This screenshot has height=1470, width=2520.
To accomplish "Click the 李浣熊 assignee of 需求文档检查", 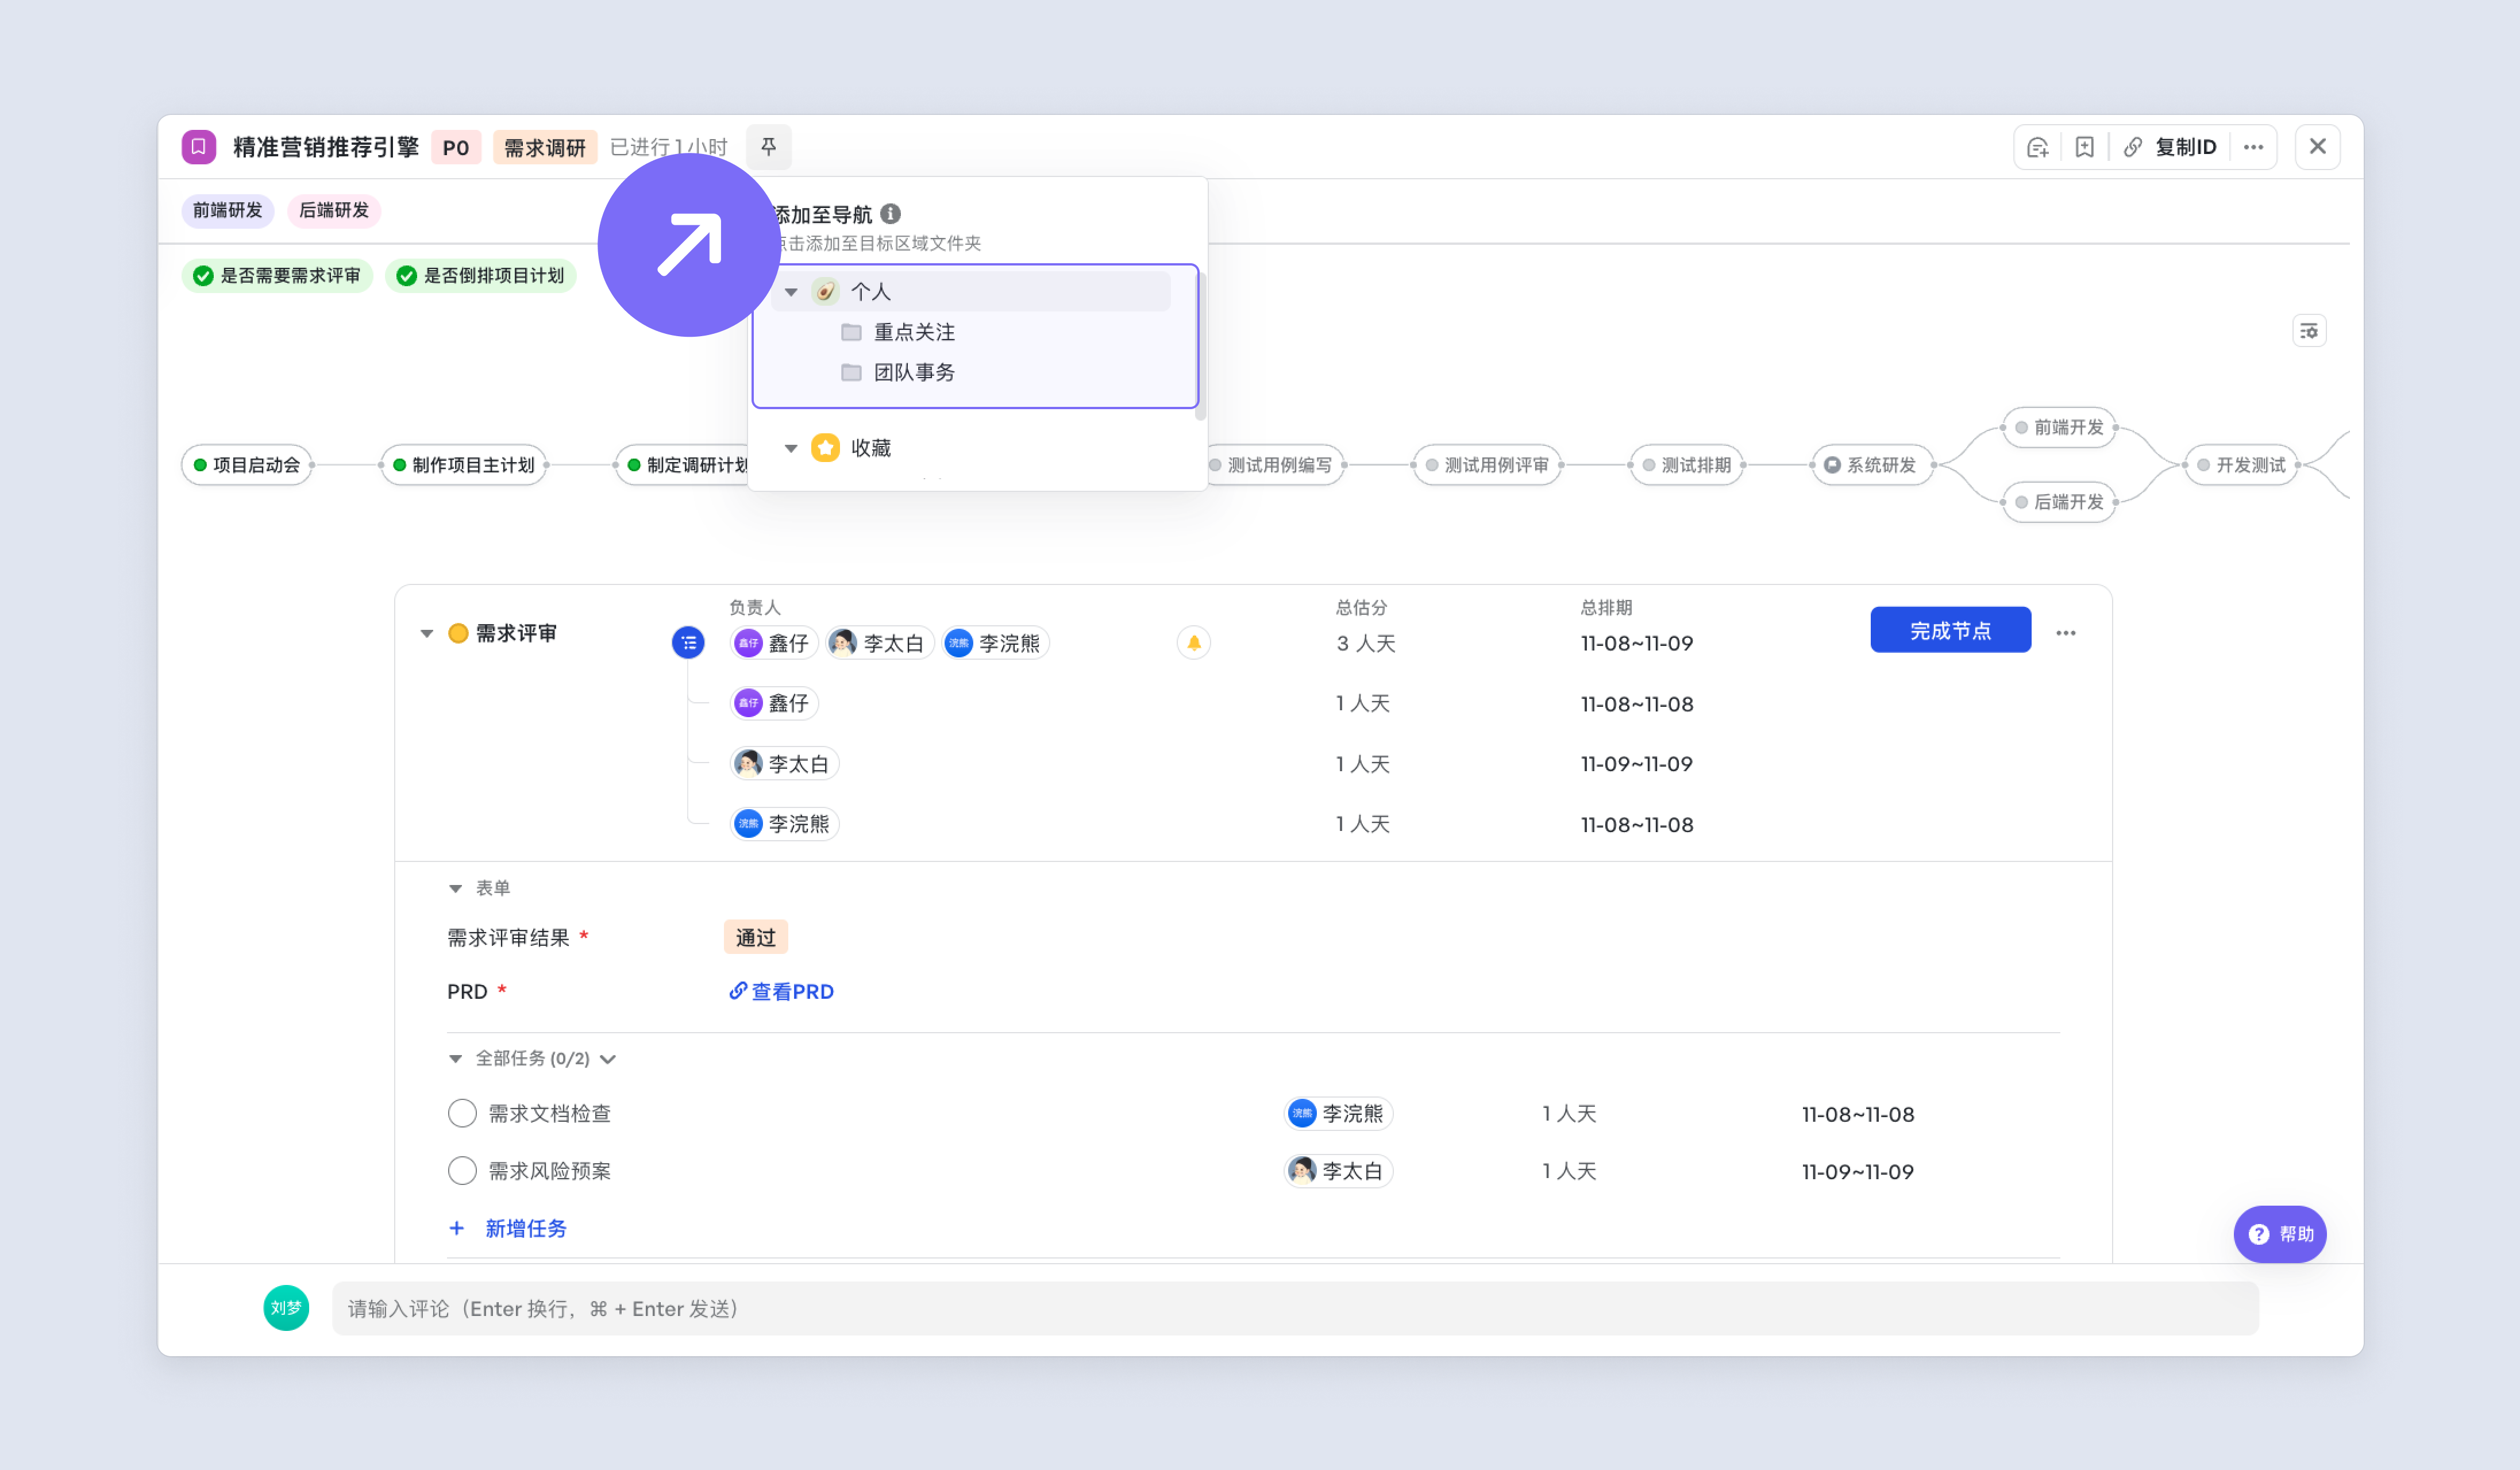I will click(x=1338, y=1113).
